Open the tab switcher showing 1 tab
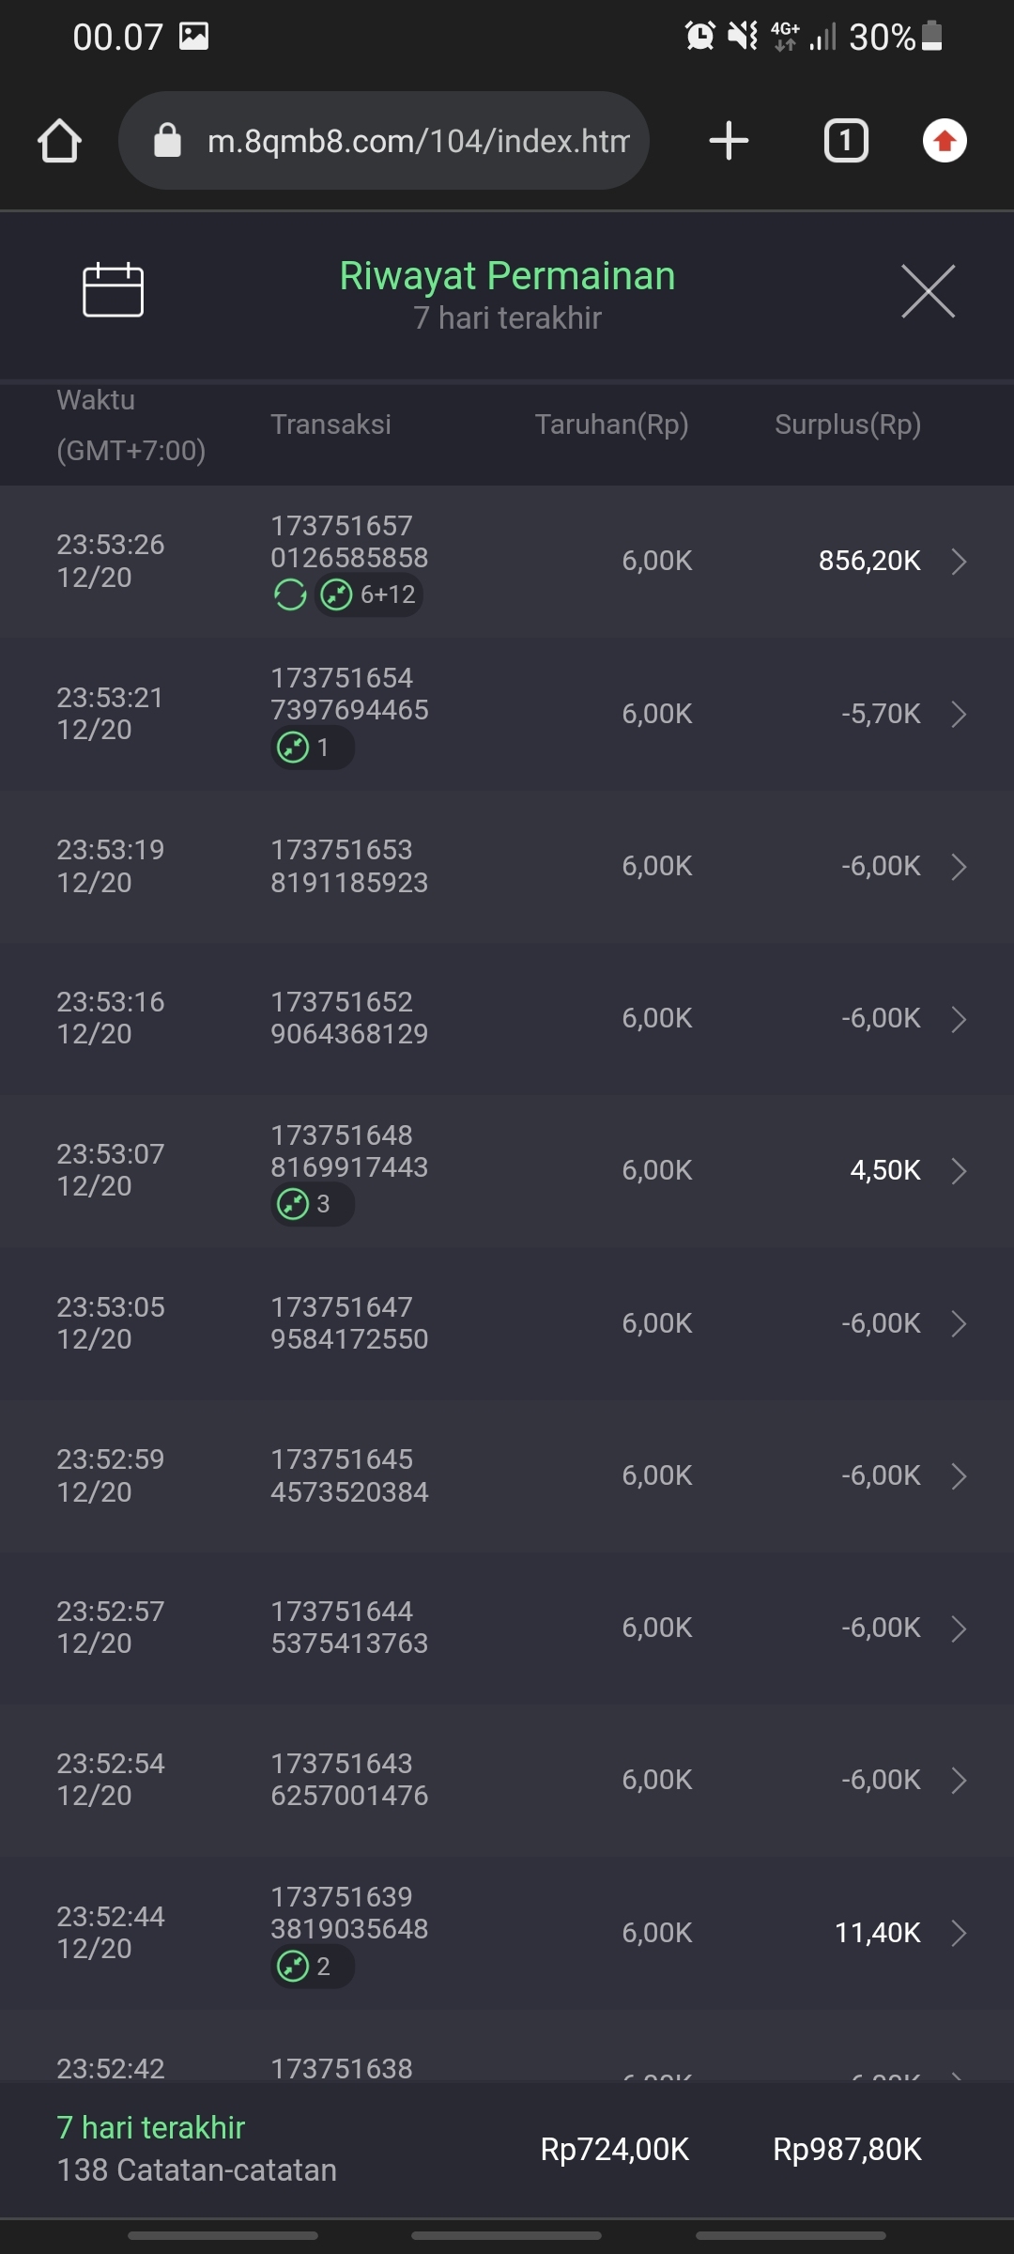Image resolution: width=1014 pixels, height=2254 pixels. (x=845, y=142)
